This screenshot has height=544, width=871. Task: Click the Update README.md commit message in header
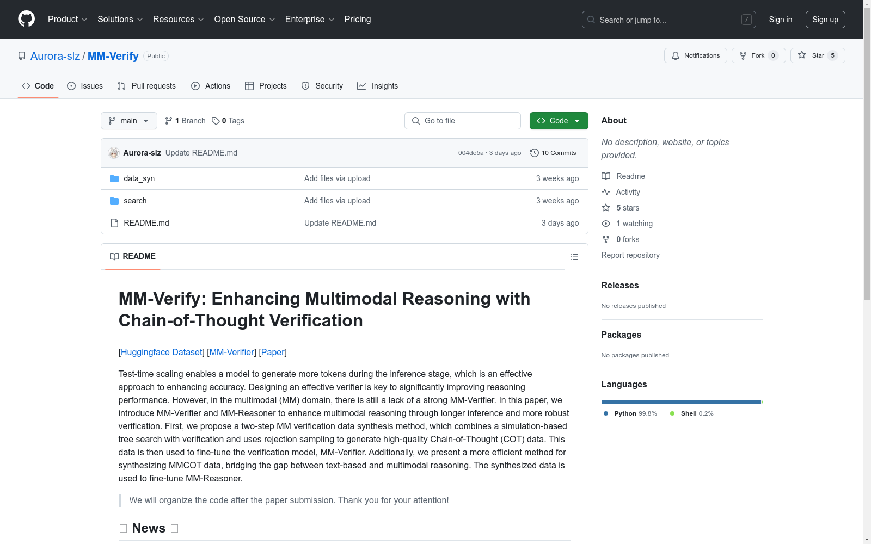[201, 153]
